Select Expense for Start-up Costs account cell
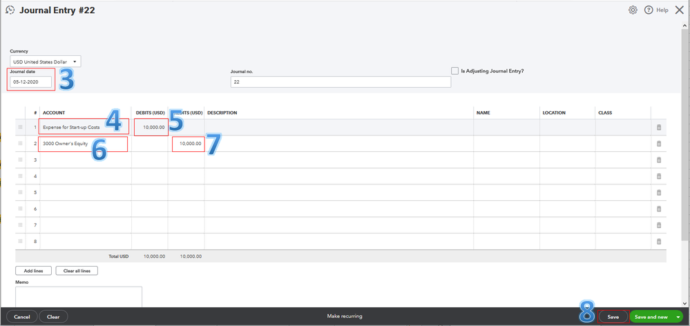 point(86,127)
